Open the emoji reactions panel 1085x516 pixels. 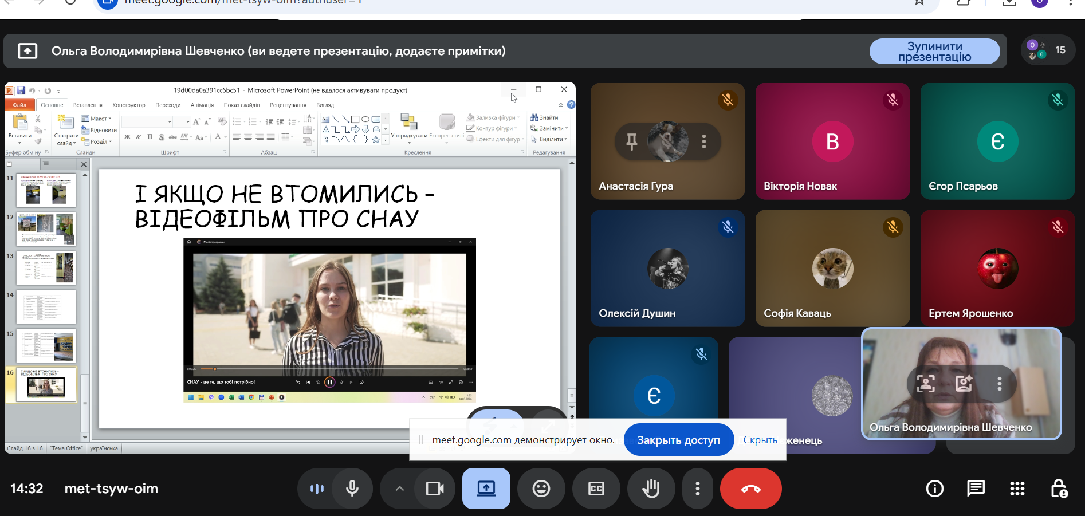(541, 489)
